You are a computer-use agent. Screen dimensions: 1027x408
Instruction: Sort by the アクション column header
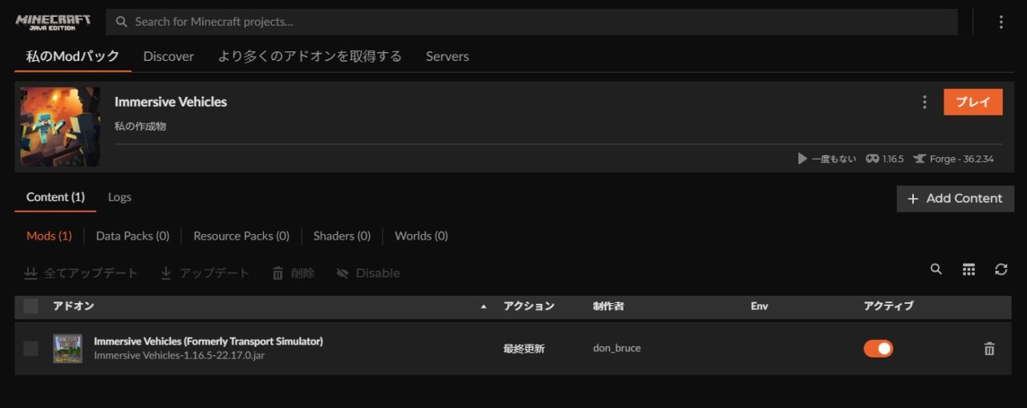pyautogui.click(x=529, y=306)
